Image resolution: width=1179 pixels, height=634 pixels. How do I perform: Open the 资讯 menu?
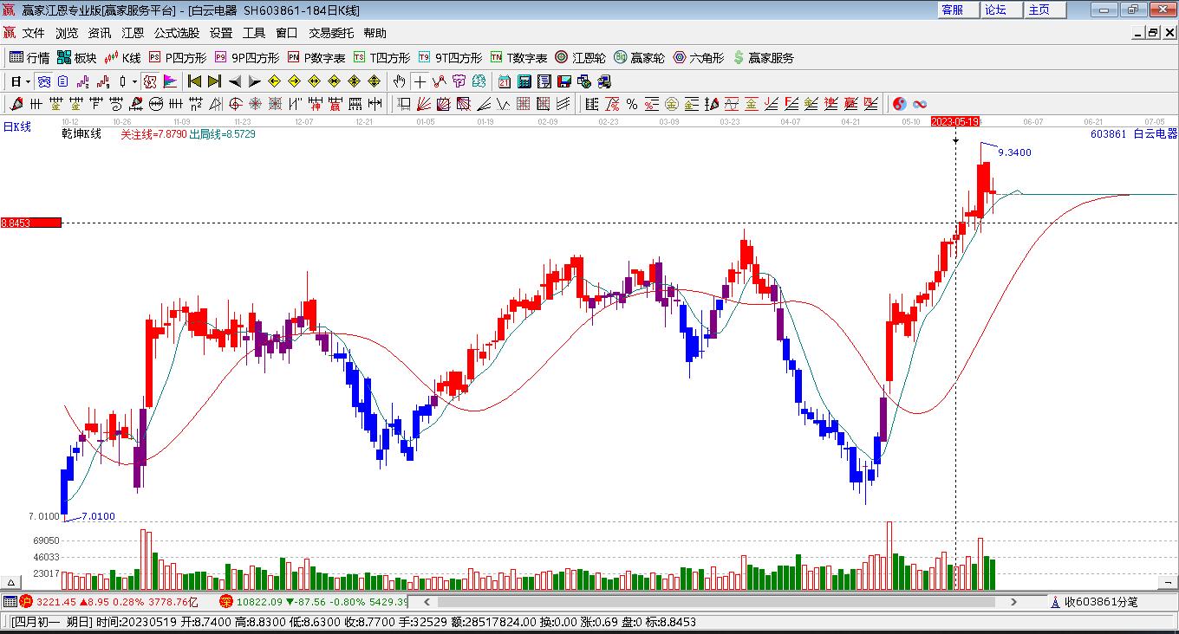pos(100,33)
